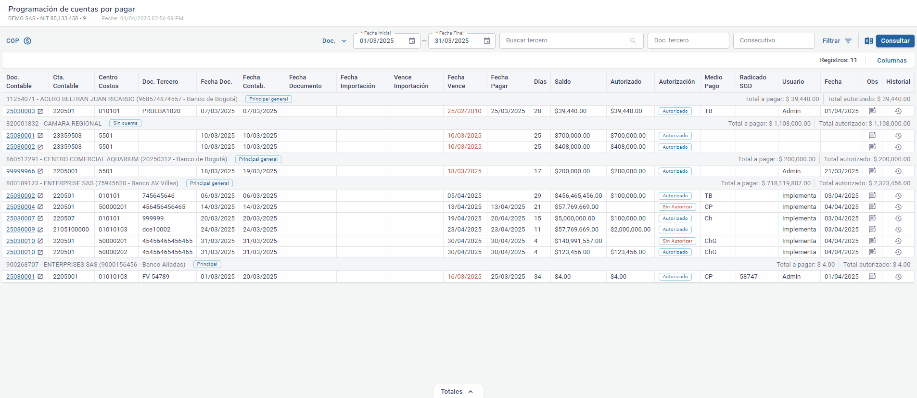917x398 pixels.
Task: Open document link 99999966
Action: [x=21, y=171]
